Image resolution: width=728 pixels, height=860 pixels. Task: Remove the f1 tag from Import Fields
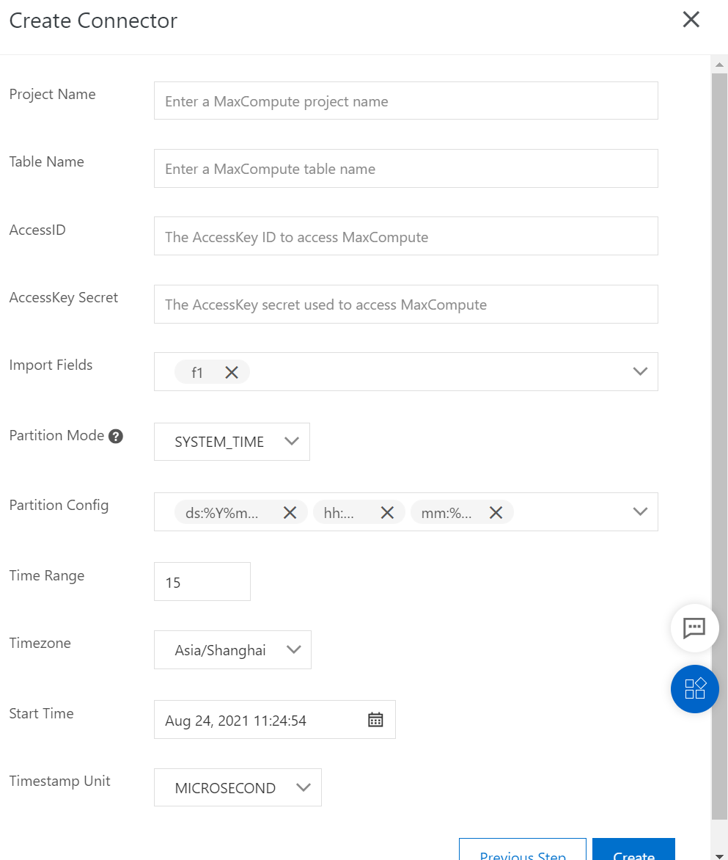(x=232, y=373)
